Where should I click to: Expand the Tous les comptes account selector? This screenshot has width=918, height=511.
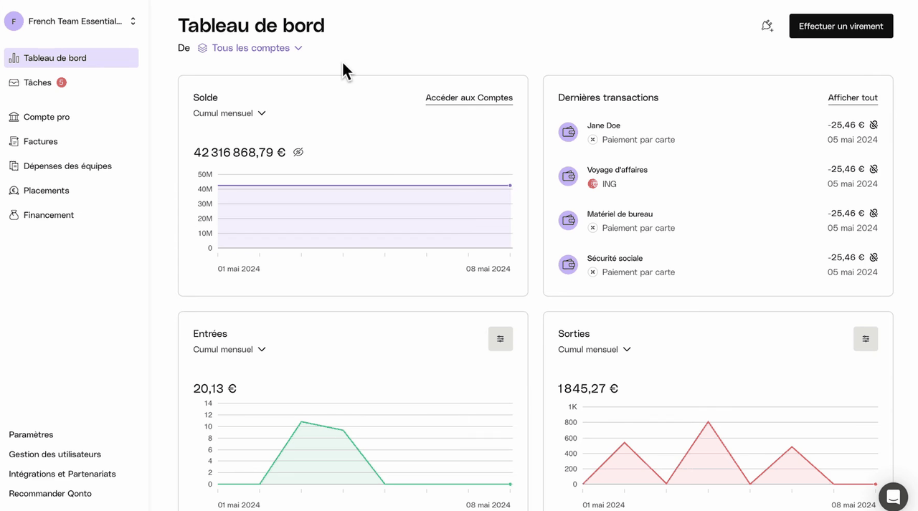[x=250, y=48]
